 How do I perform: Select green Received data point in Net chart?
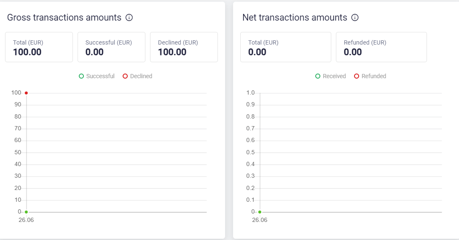tap(260, 212)
